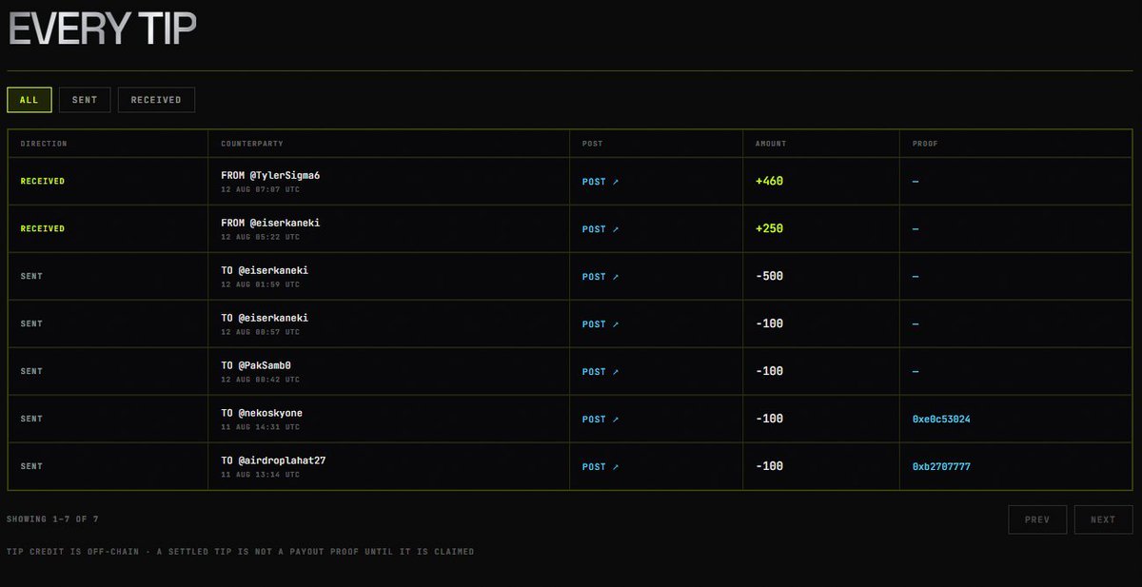Click -100 amount in @airdroplahat27 row
This screenshot has width=1142, height=587.
(x=769, y=466)
